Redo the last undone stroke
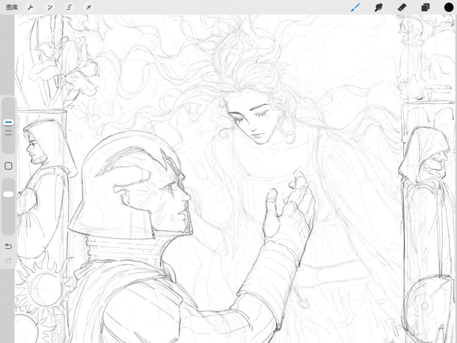457x343 pixels. click(x=8, y=260)
